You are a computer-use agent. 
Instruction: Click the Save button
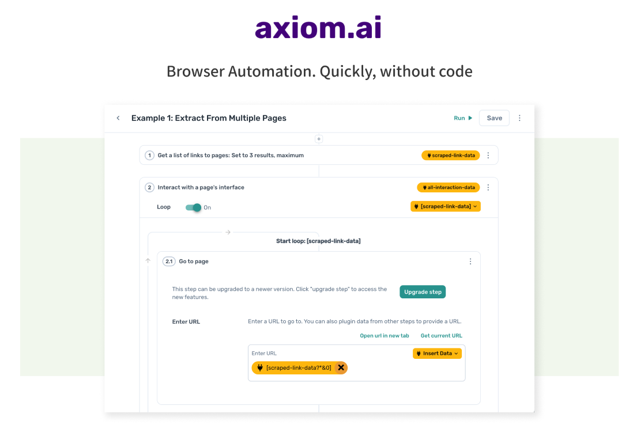point(494,118)
